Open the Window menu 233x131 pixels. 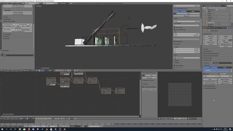click(15, 3)
